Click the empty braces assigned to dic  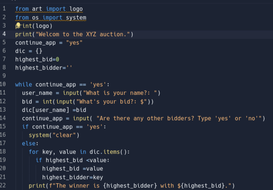coord(39,51)
